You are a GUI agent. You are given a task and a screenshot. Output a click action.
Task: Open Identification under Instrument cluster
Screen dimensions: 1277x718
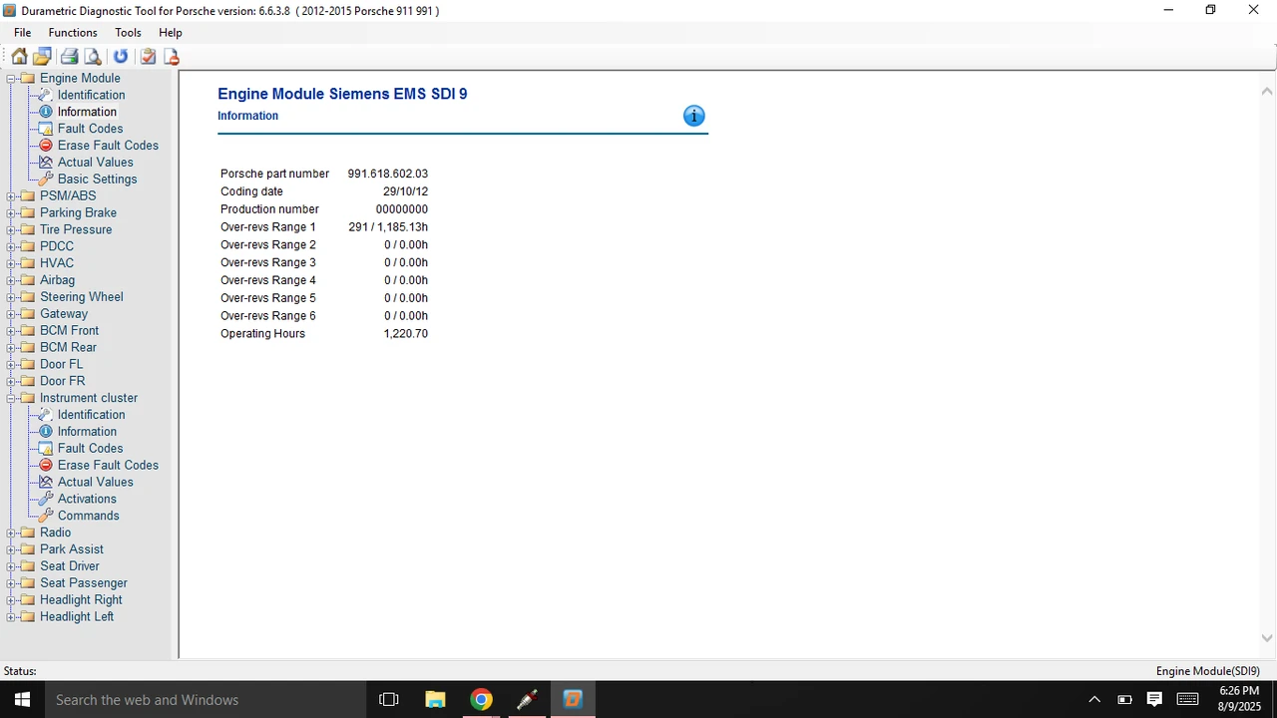pos(91,415)
